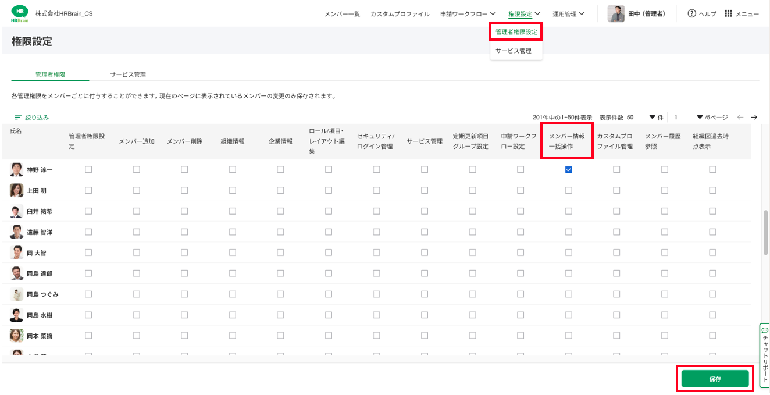Click メニュー label in header

coord(747,13)
